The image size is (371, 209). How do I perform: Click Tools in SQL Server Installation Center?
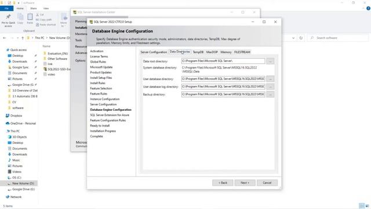coord(79,40)
